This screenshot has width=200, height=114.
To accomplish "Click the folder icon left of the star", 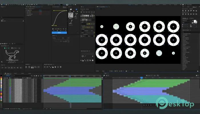I will point(71,9).
